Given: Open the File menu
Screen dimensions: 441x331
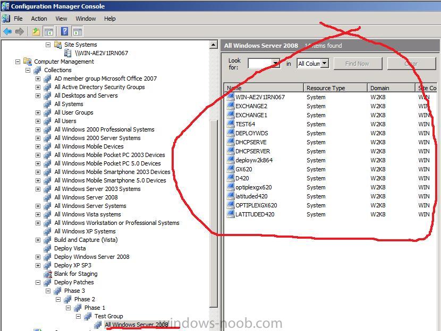Looking at the screenshot, I should tap(18, 19).
